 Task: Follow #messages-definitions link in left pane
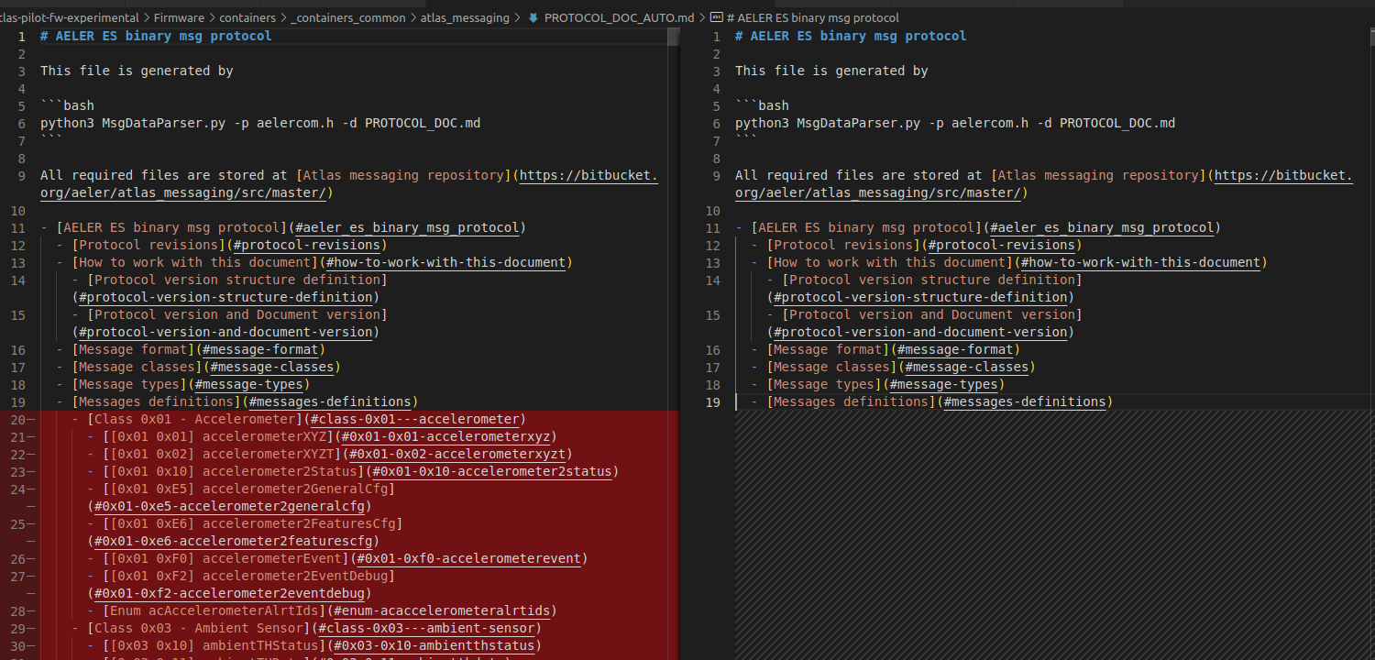pyautogui.click(x=330, y=401)
